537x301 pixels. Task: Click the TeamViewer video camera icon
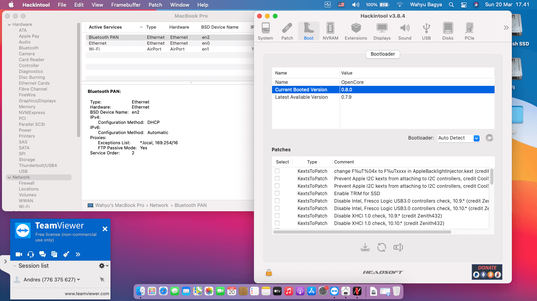pyautogui.click(x=18, y=254)
